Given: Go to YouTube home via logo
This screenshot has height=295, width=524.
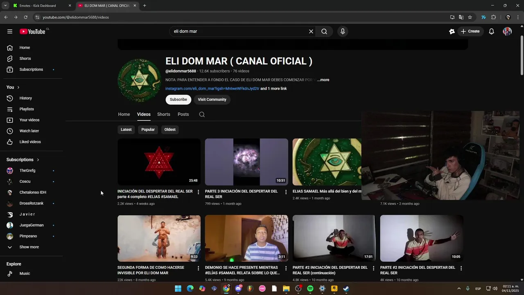Looking at the screenshot, I should [32, 32].
